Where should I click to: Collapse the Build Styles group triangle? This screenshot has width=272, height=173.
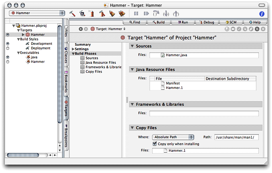(18, 39)
